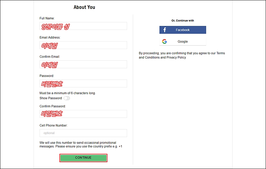Focus the Password entry box
The width and height of the screenshot is (266, 169).
83,83
